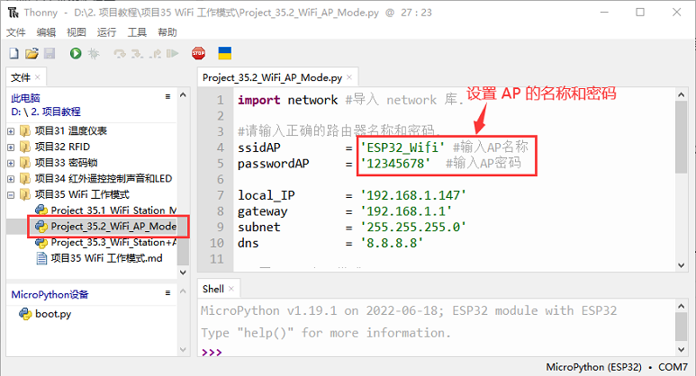Expand the 项目33 密码锁 folder
Viewport: 696px width, 376px height.
[11, 163]
